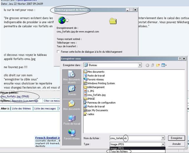The width and height of the screenshot is (189, 153).
Task: Click the help question mark button
Action: (180, 59)
